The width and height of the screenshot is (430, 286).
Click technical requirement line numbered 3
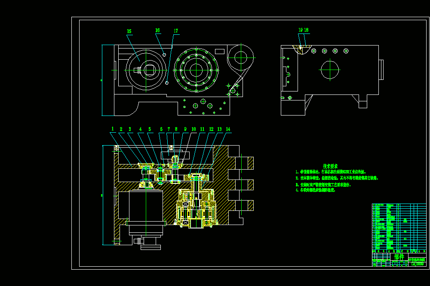pyautogui.click(x=323, y=185)
